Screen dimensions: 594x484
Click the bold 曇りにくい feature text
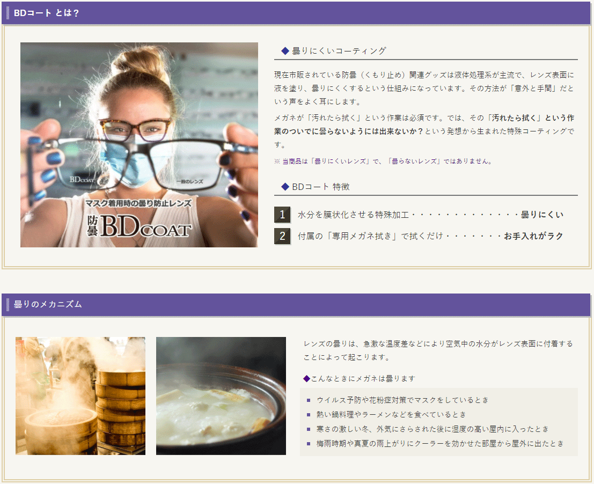pos(542,215)
